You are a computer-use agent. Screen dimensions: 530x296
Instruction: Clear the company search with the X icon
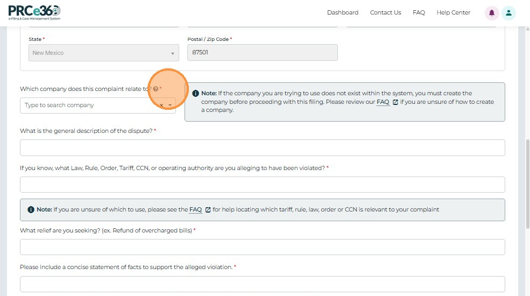pos(161,105)
